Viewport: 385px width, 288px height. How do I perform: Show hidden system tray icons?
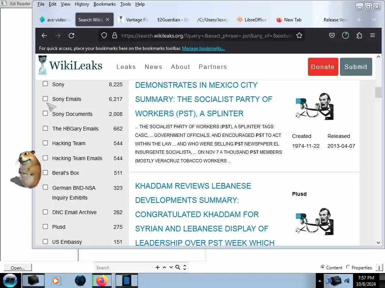pyautogui.click(x=320, y=281)
